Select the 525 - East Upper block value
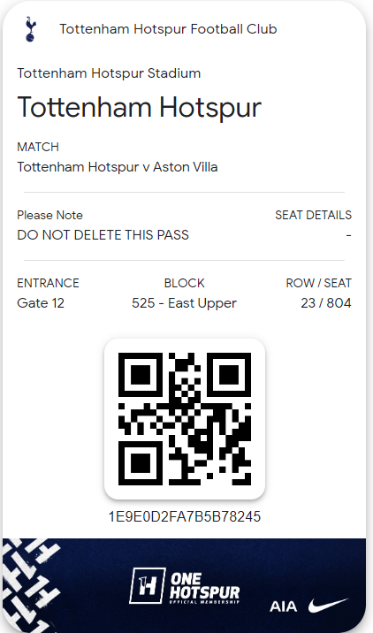 click(x=184, y=303)
